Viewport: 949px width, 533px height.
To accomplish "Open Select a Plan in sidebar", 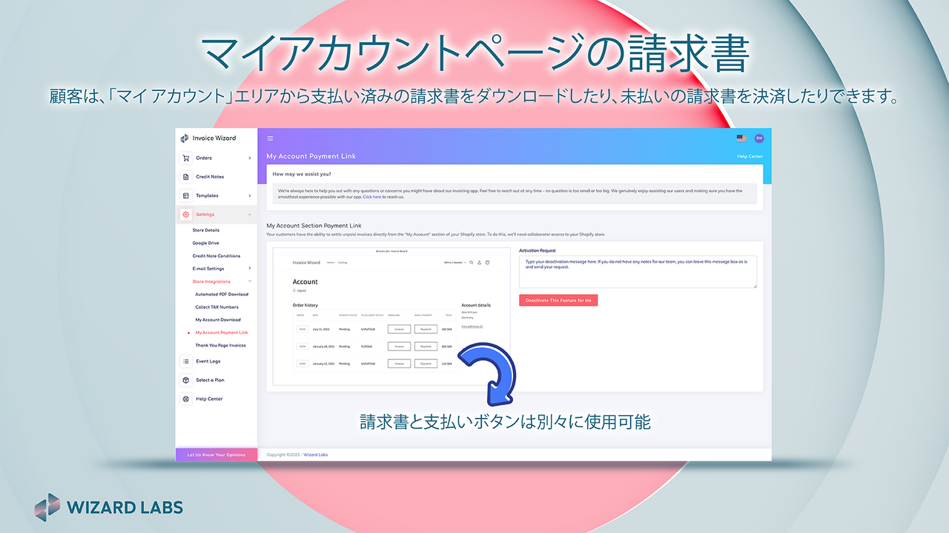I will tap(210, 380).
